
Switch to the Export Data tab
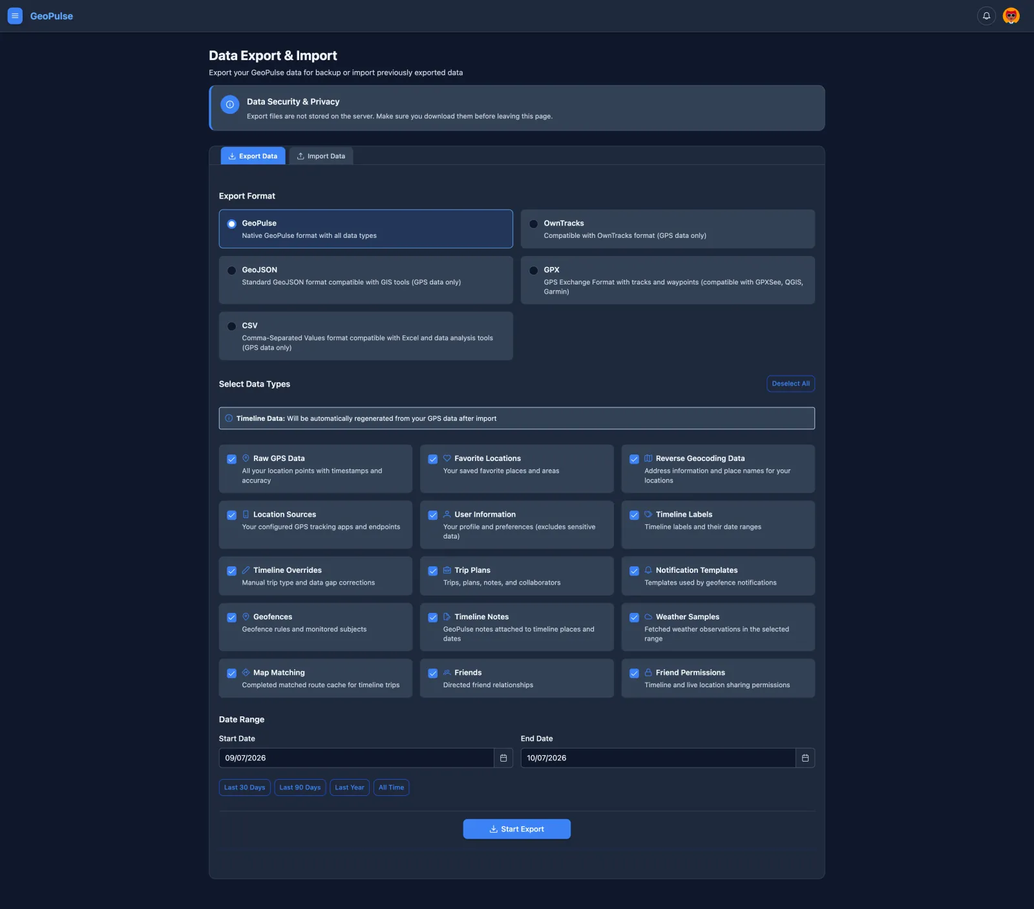point(253,156)
